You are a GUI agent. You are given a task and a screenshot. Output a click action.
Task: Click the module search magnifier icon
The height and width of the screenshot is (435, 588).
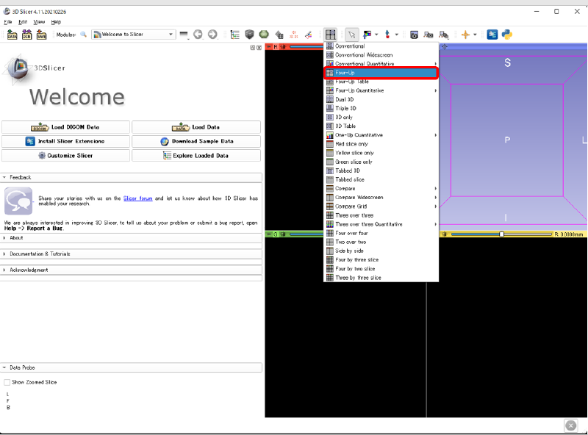(x=84, y=35)
